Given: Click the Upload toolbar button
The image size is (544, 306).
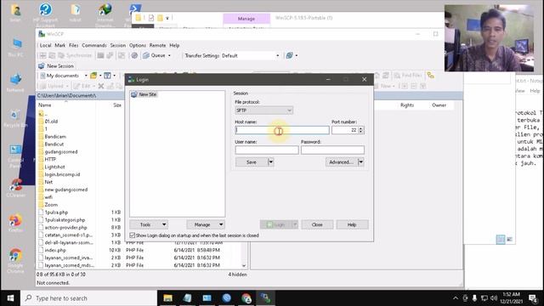Looking at the screenshot, I should click(x=53, y=86).
